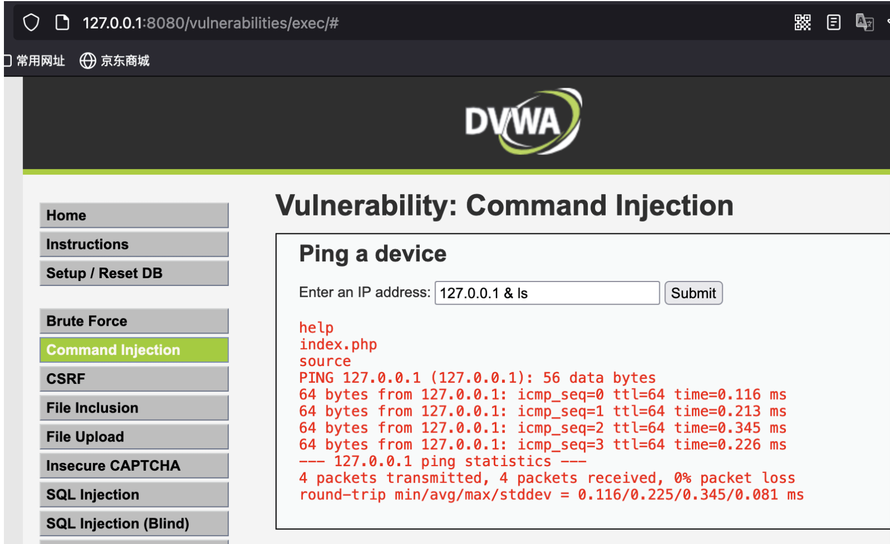Click the IP address input field
Screen dimensions: 890x544
click(x=547, y=293)
